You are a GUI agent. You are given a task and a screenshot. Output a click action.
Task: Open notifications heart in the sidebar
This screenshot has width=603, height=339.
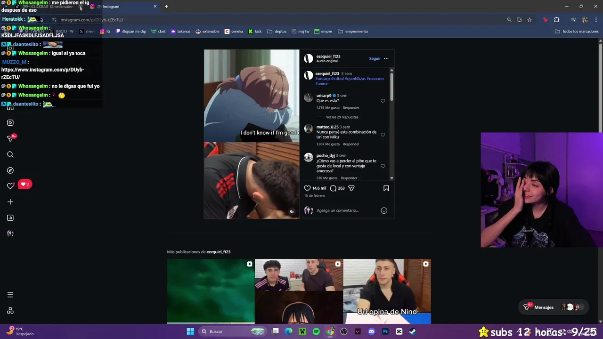click(x=10, y=186)
